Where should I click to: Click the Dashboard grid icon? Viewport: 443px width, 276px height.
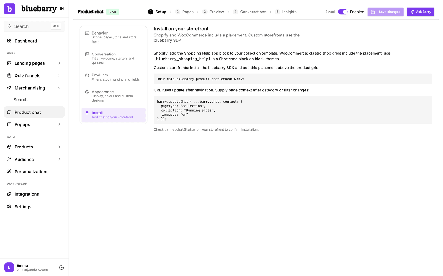coord(9,41)
